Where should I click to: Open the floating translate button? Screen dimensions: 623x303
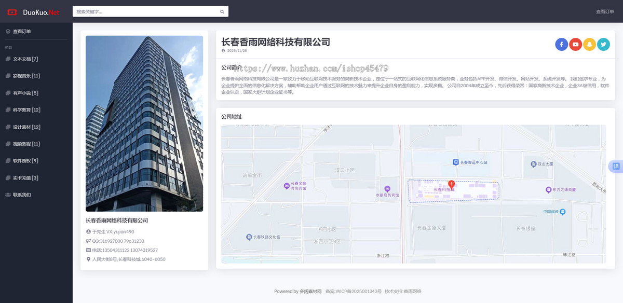tap(616, 167)
